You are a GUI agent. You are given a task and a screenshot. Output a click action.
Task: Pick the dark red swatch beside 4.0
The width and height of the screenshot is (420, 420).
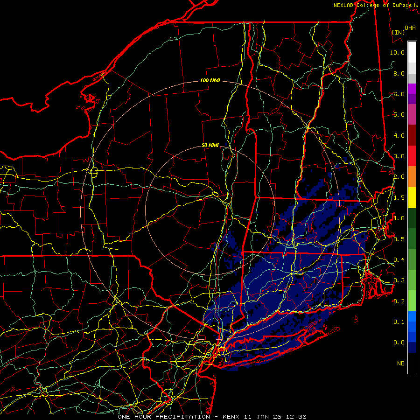click(412, 135)
